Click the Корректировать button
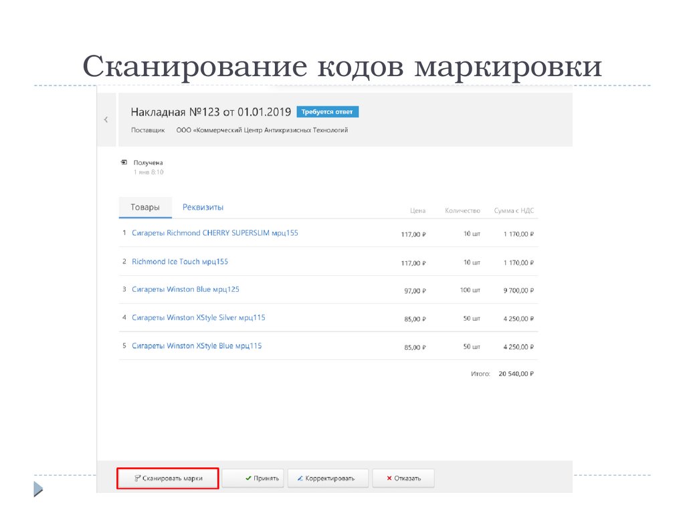685x513 pixels. click(x=328, y=478)
